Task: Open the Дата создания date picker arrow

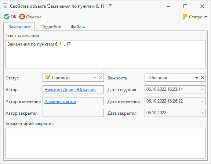Action: [x=203, y=90]
